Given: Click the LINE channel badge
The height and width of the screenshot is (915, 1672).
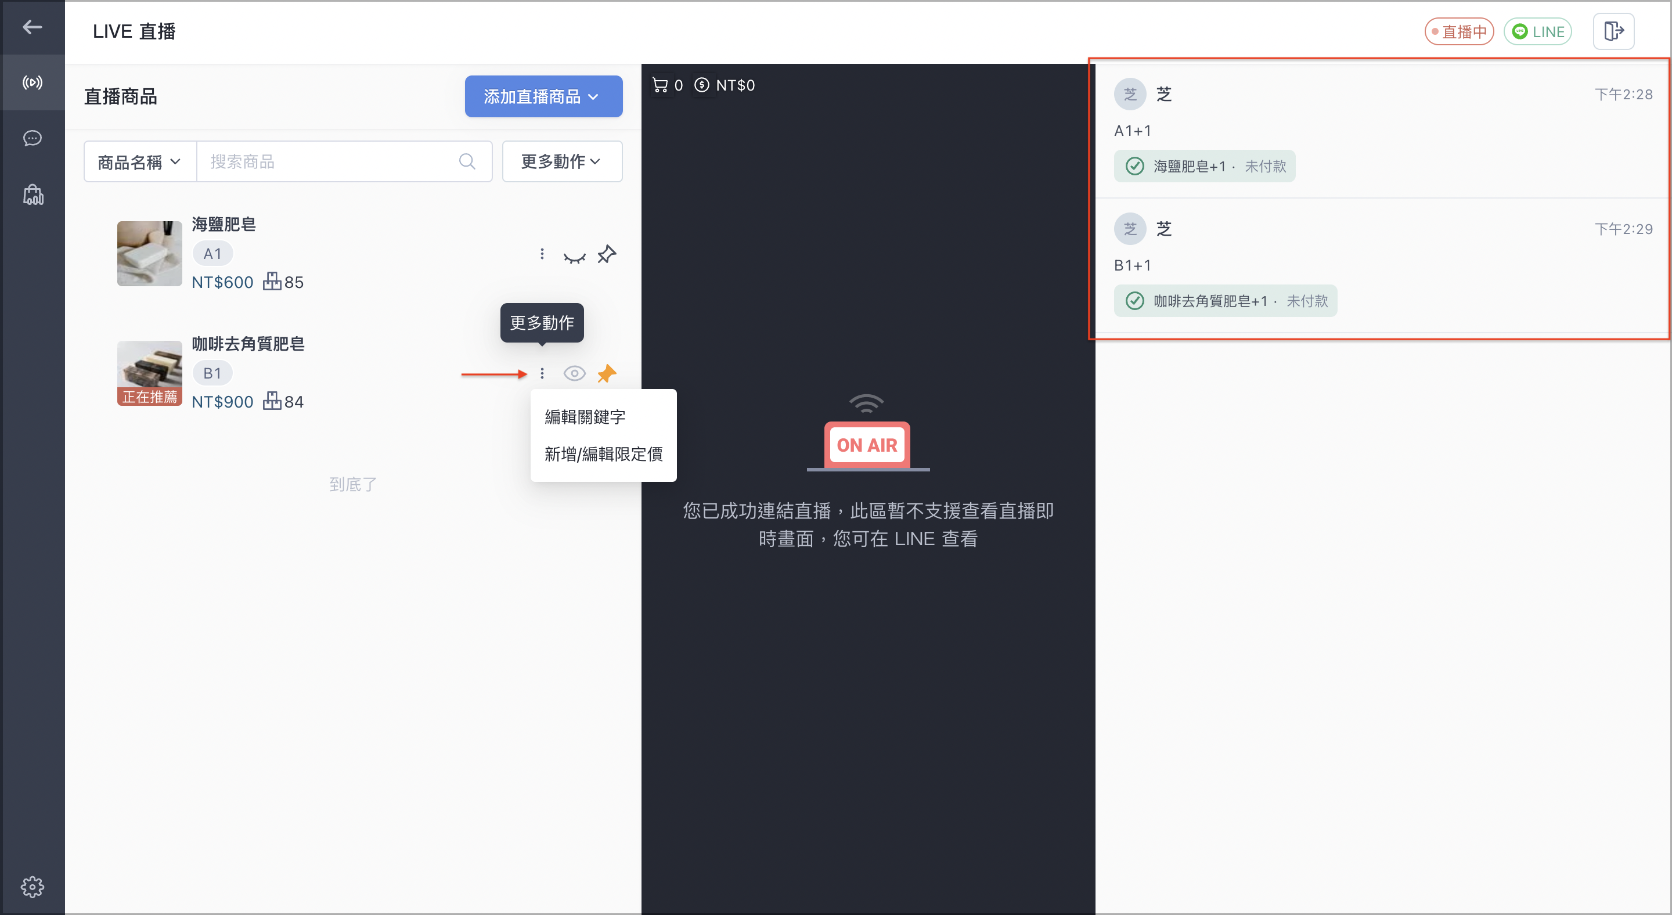Looking at the screenshot, I should tap(1538, 31).
